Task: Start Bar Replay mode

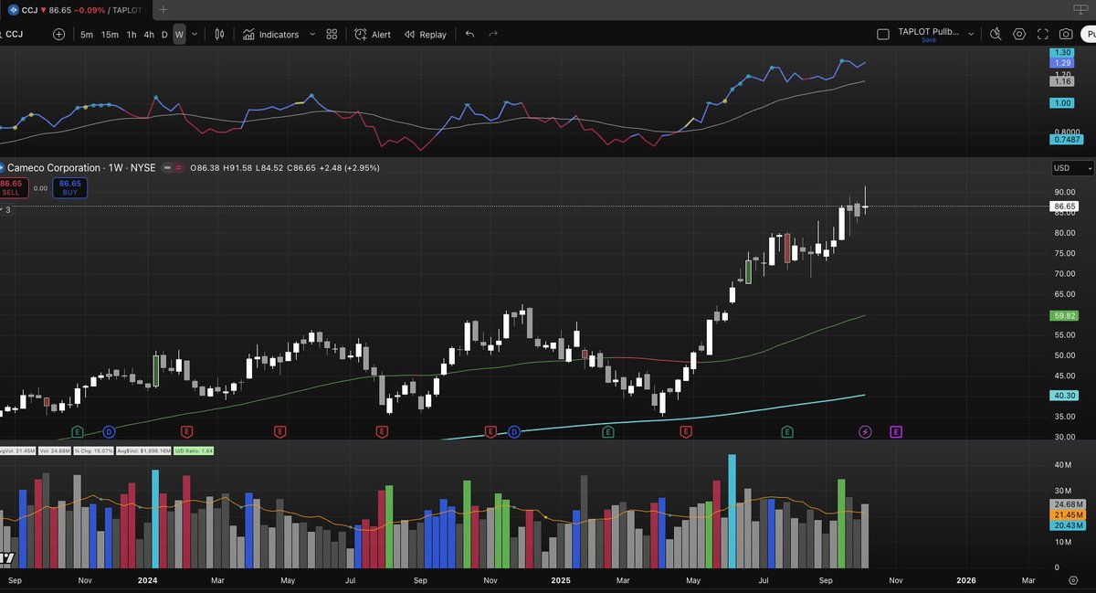Action: tap(425, 35)
